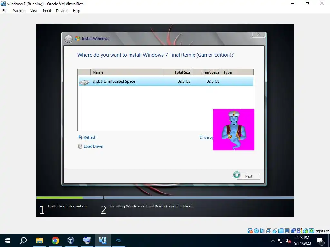
Task: Click the green install progress bar
Action: 60,198
